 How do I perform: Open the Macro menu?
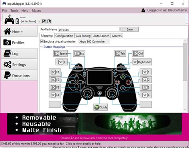click(x=36, y=11)
